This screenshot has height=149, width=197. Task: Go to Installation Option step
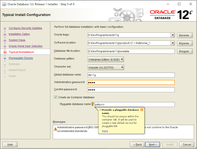(x=19, y=34)
